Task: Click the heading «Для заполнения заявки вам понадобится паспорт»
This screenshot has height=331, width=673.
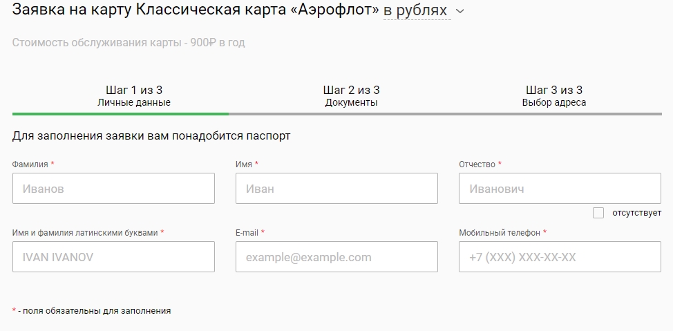Action: [151, 136]
